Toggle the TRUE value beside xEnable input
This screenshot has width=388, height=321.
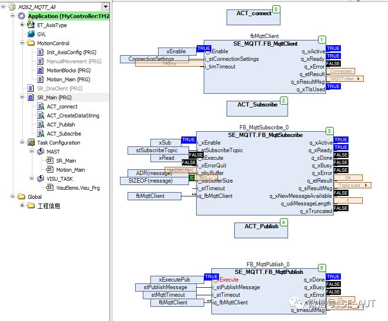pos(204,49)
